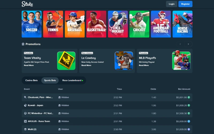Open the Promotions heading link
Viewport: 214px width, 134px height.
[33, 44]
